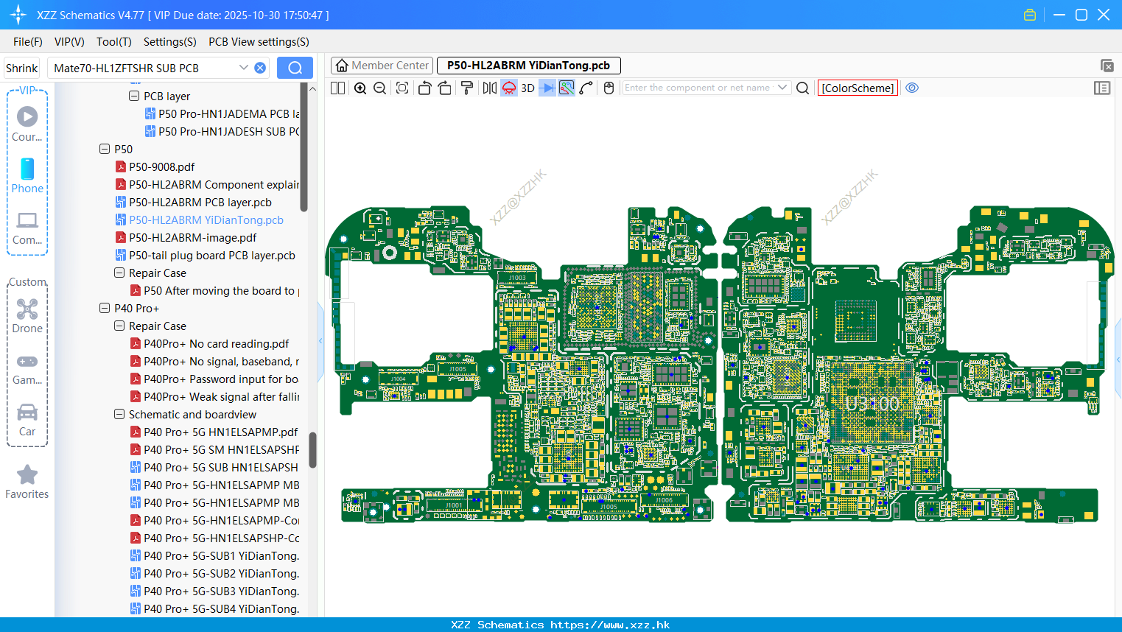
Task: Collapse Schematic and boardview folder
Action: point(119,414)
